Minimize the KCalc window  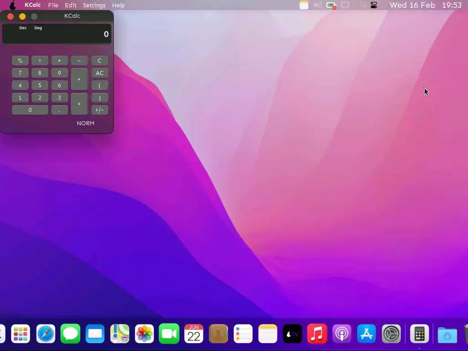pos(22,16)
